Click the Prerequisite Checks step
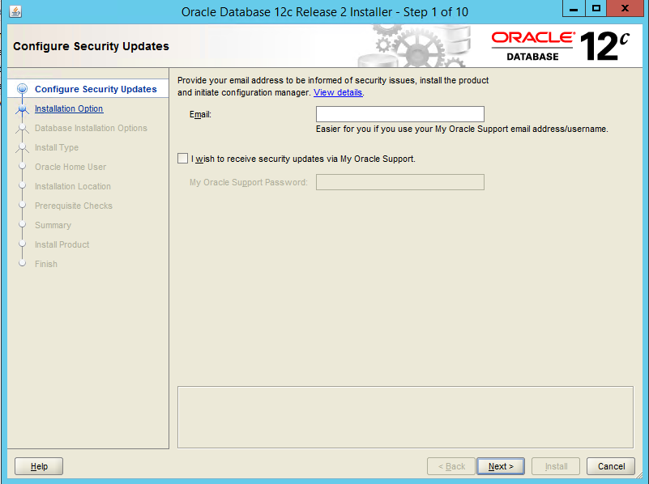Viewport: 649px width, 484px height. point(73,206)
